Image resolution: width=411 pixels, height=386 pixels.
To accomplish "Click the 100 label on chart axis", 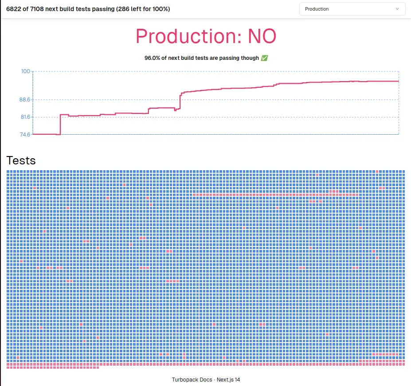I will (25, 71).
